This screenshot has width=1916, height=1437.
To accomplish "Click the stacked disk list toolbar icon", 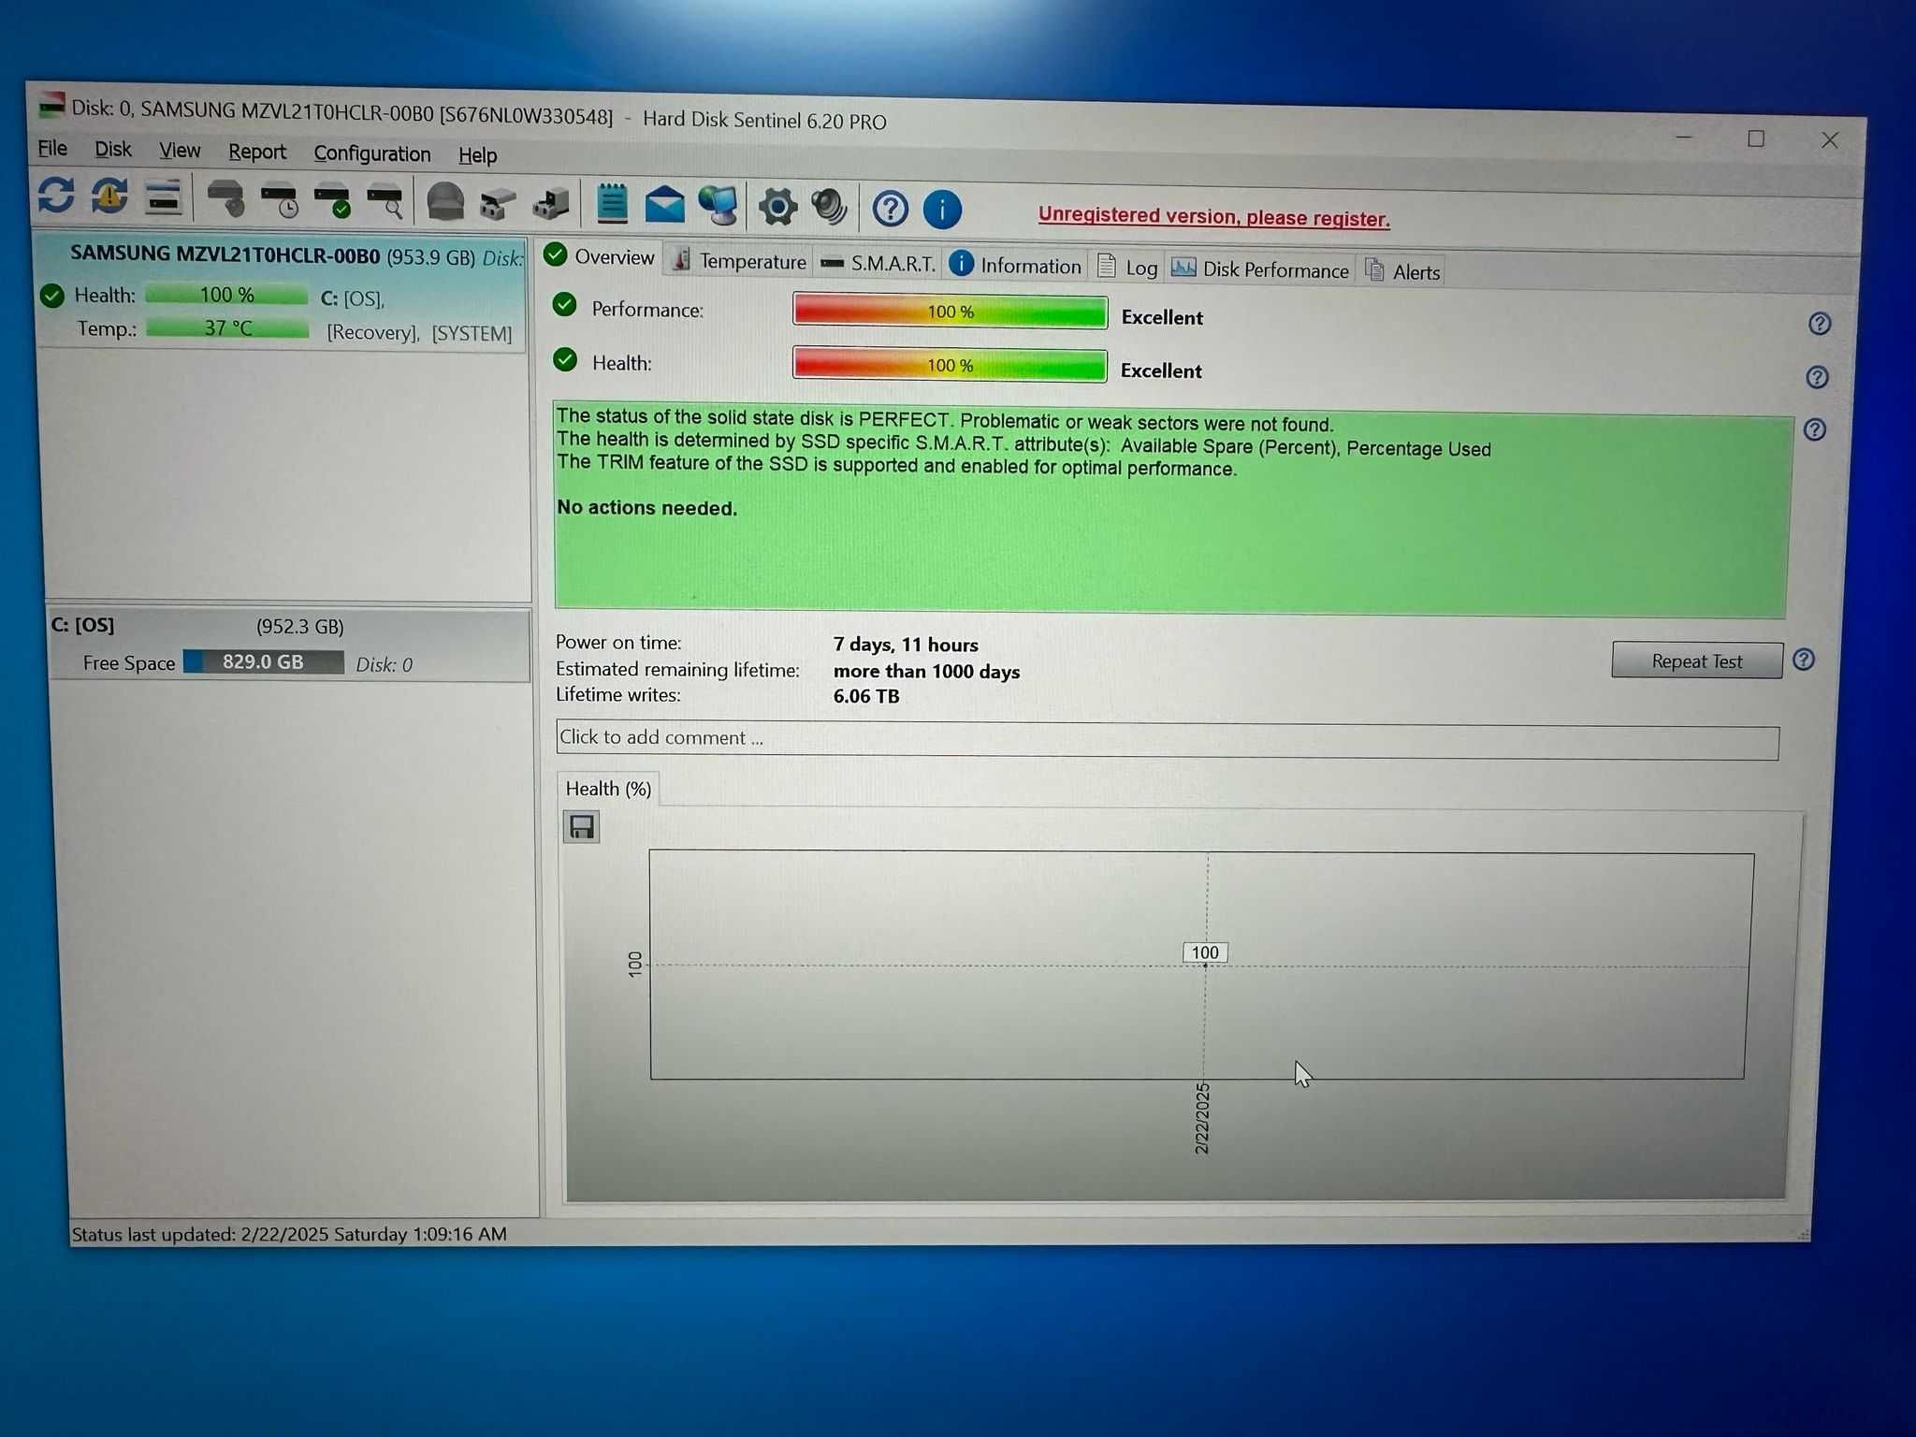I will pos(164,198).
